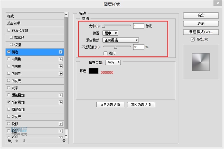Click the delete effect trash icon

point(64,141)
